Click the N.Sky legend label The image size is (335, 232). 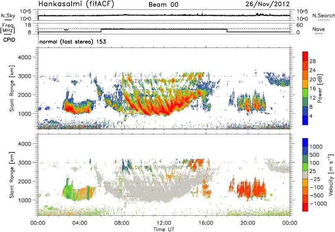tap(8, 15)
